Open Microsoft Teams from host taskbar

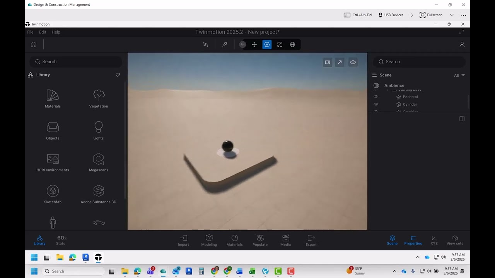pos(150,271)
